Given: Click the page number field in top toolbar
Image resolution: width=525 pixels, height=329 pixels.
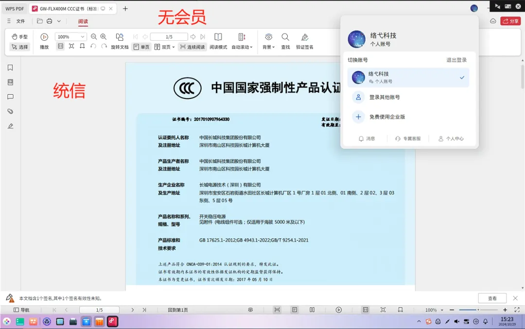Looking at the screenshot, I should point(169,37).
